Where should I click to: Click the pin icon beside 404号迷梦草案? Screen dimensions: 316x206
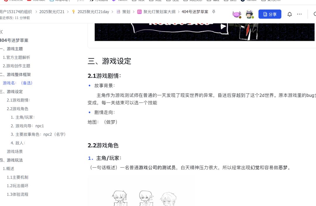tap(214, 12)
